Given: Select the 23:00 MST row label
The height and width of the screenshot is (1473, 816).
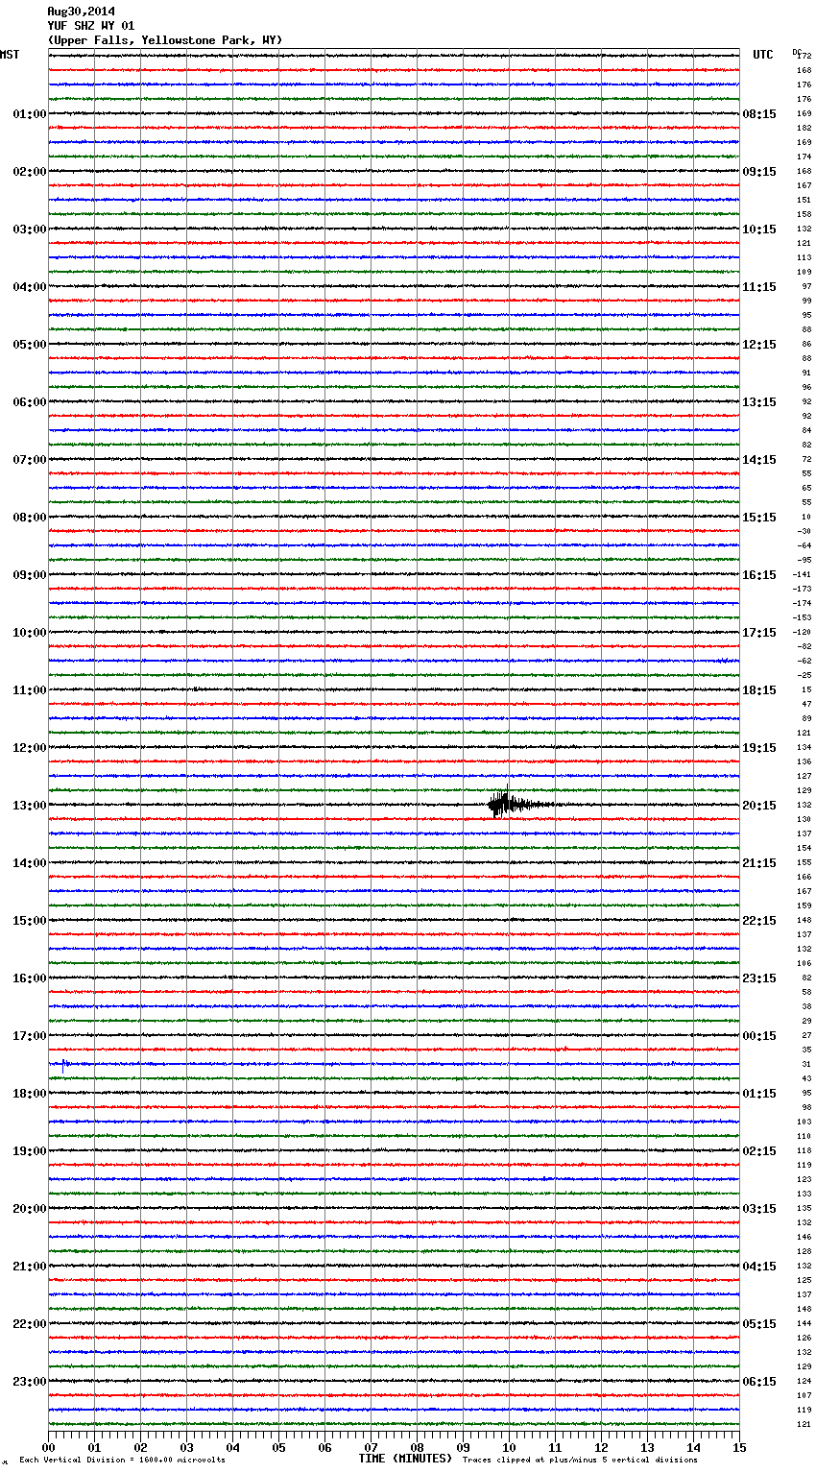Looking at the screenshot, I should coord(30,1382).
